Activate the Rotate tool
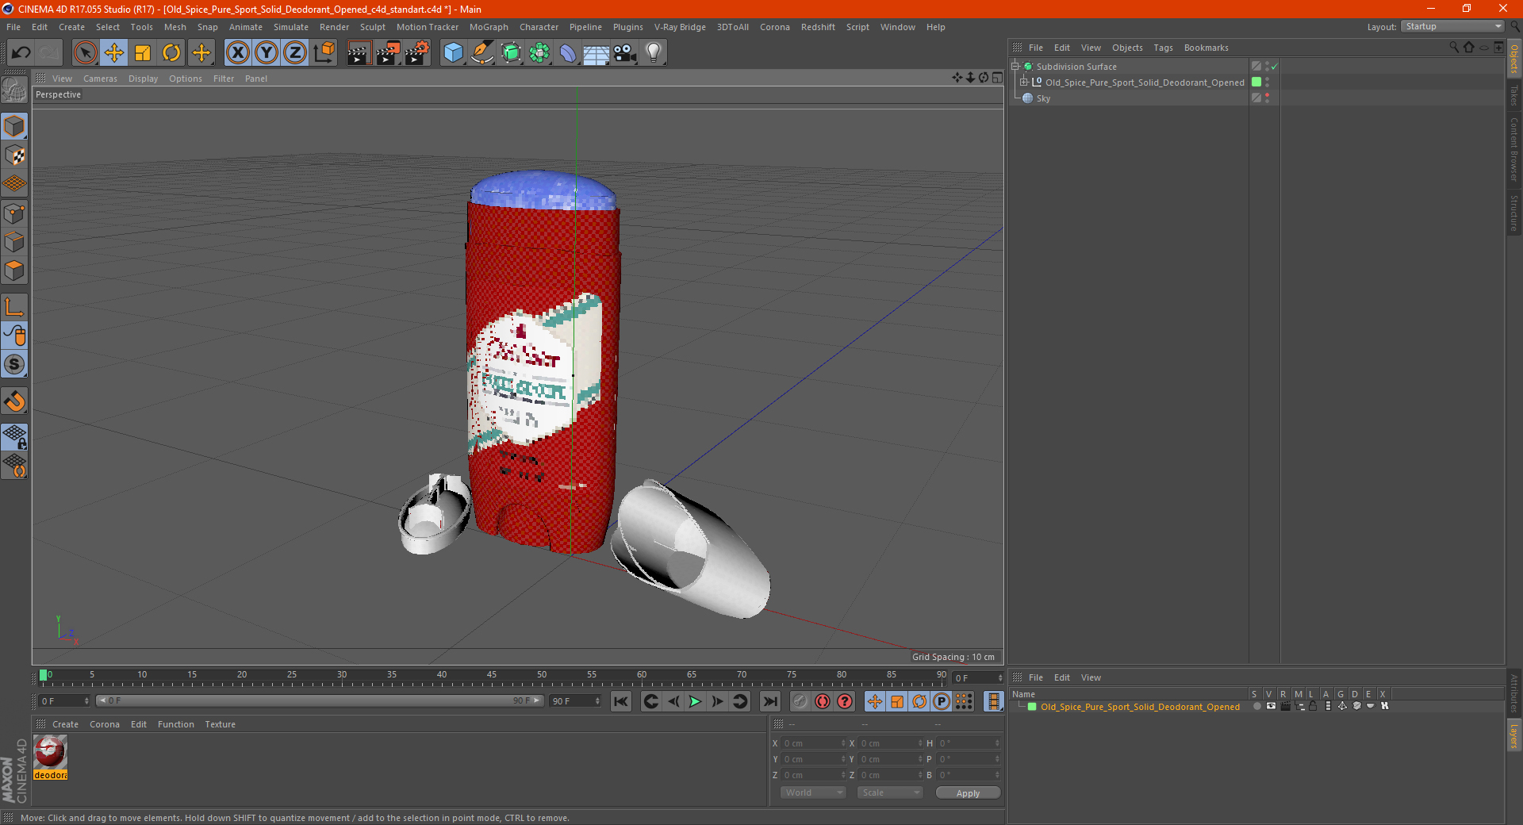The image size is (1523, 825). pyautogui.click(x=171, y=53)
